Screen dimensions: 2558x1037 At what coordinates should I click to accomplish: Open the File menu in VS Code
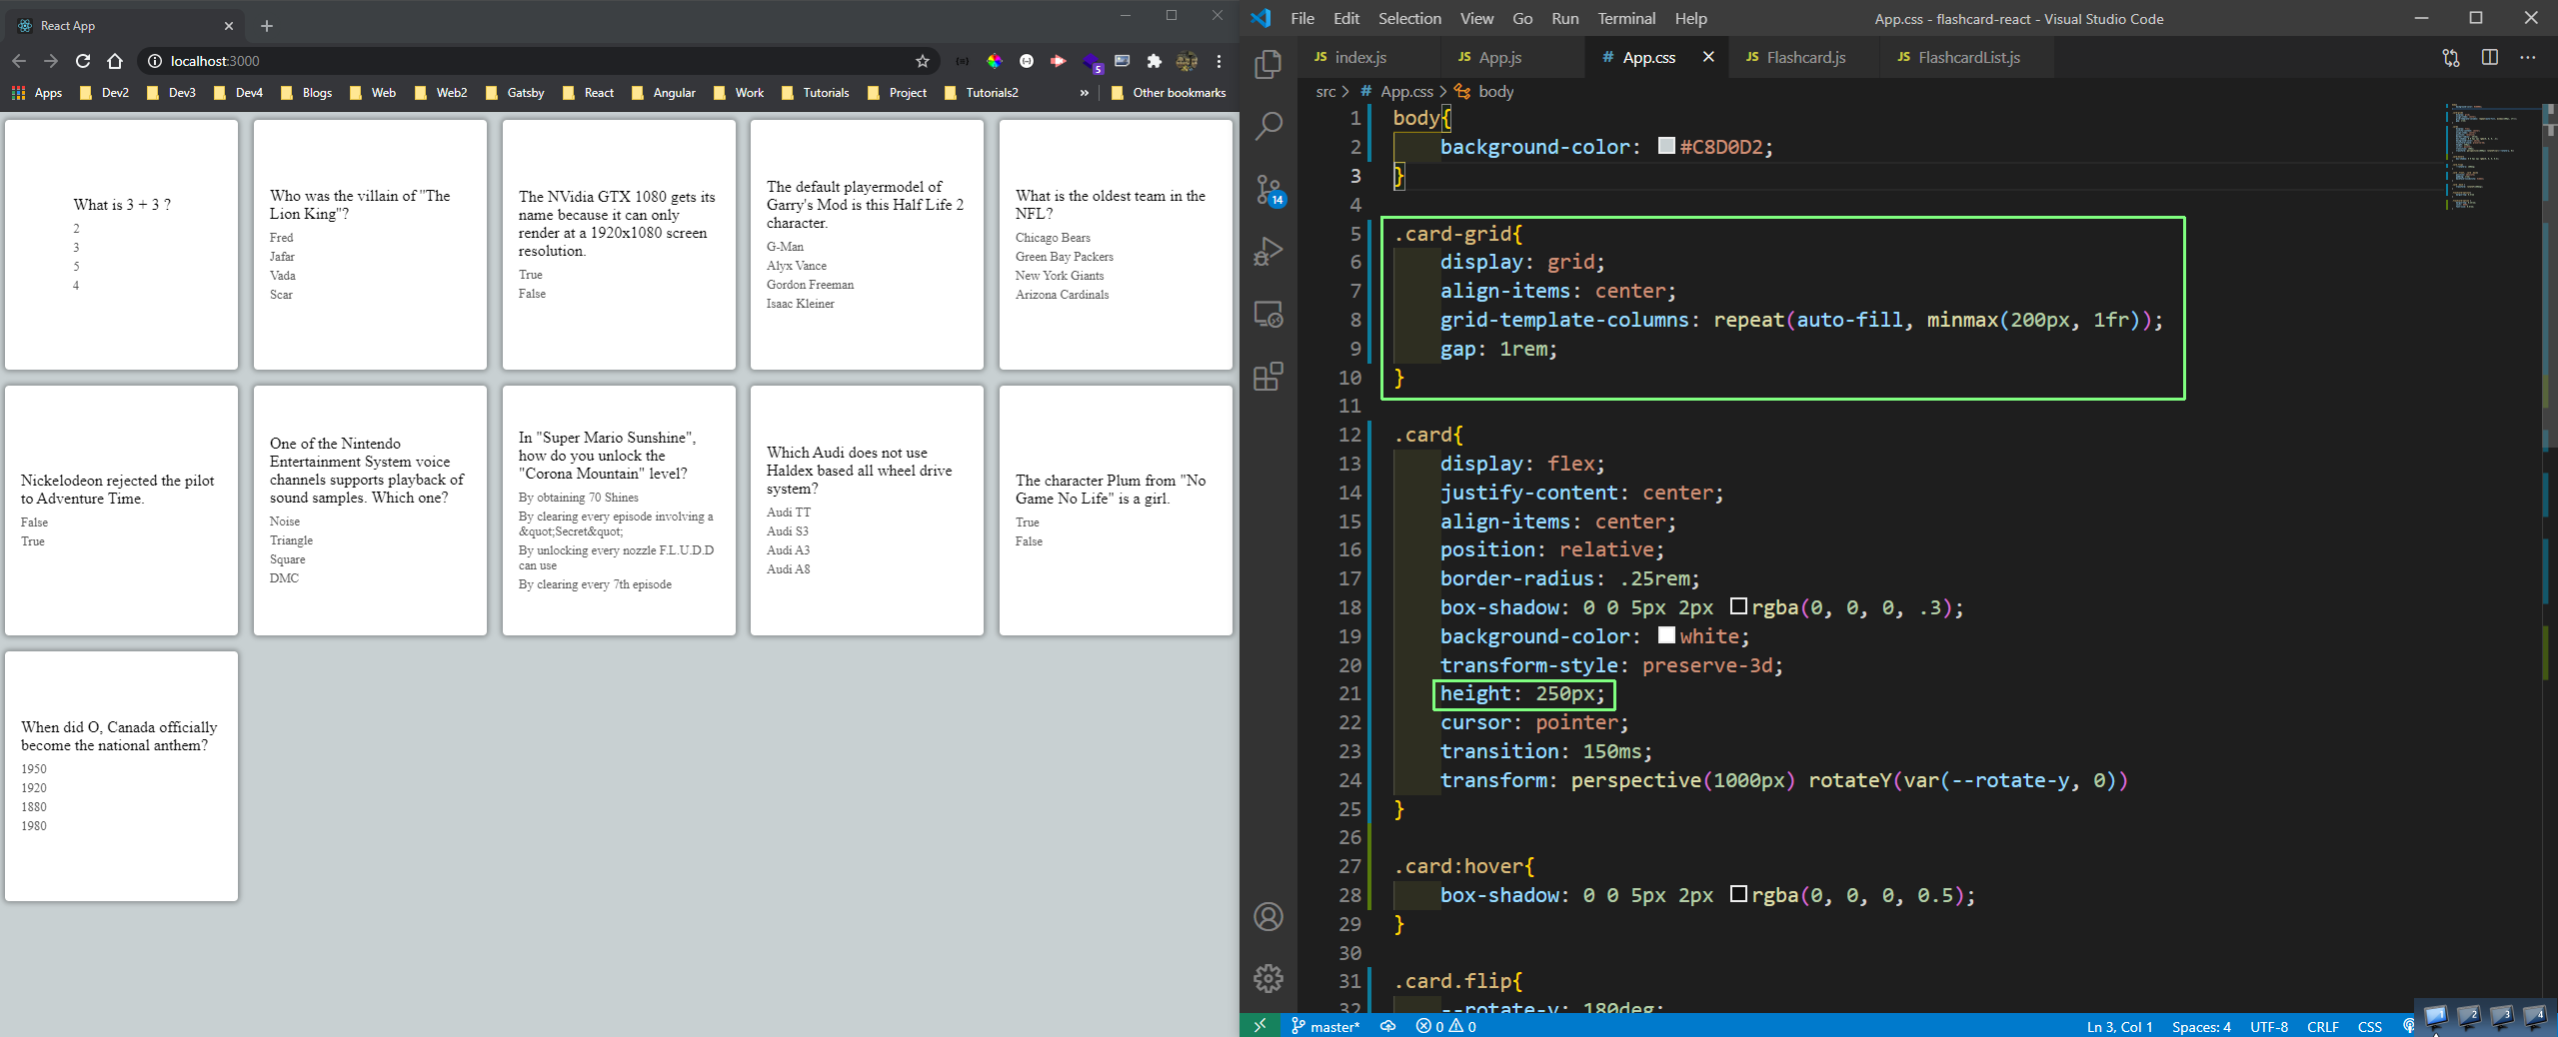pos(1302,18)
